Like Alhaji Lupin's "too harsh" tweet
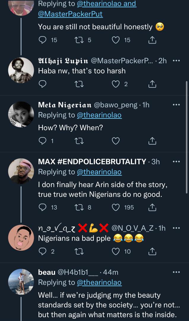Viewport: 189px width, 321px height. point(115,84)
